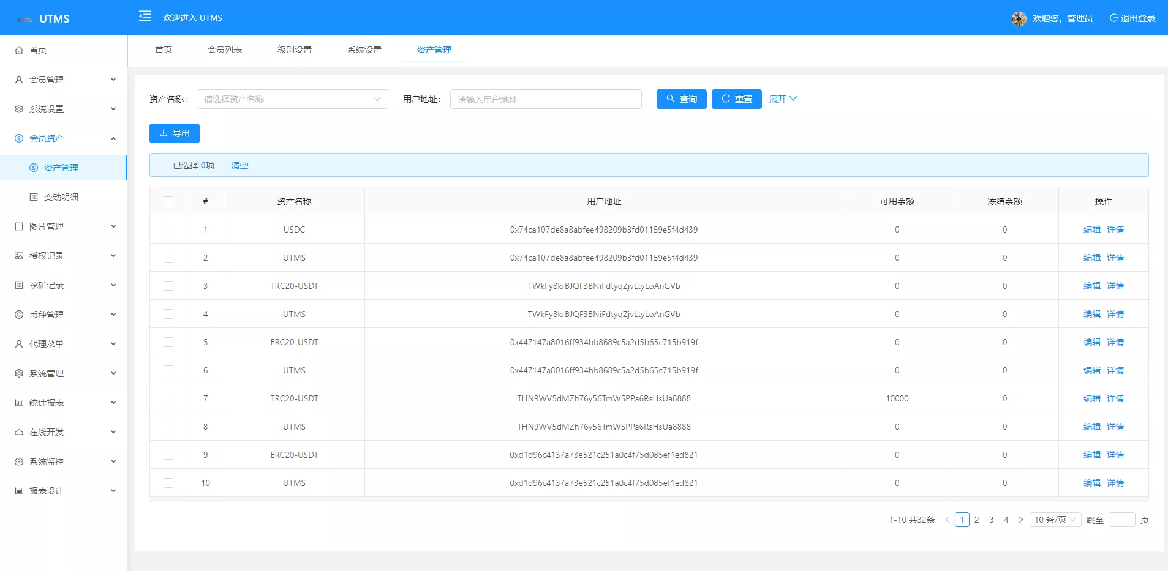Switch to the 会员列表 tab
1168x571 pixels.
[225, 50]
